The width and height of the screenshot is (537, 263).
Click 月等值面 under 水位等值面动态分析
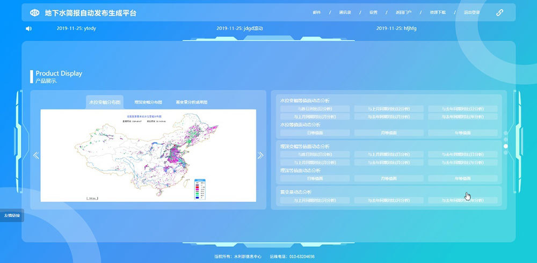pyautogui.click(x=389, y=133)
